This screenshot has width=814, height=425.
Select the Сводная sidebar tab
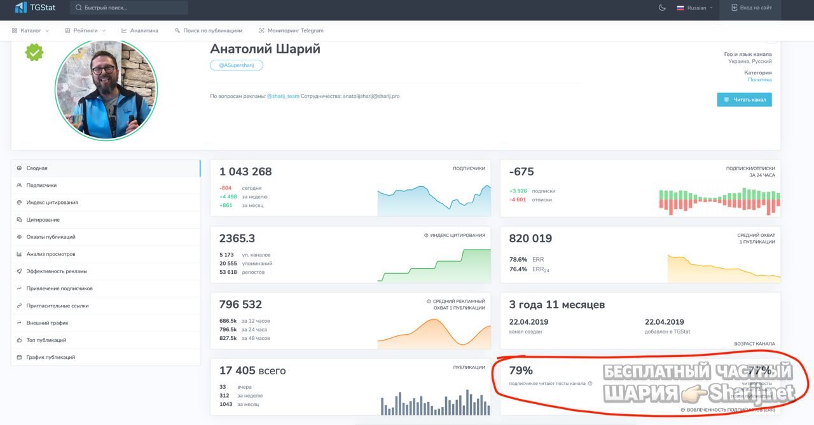[106, 168]
